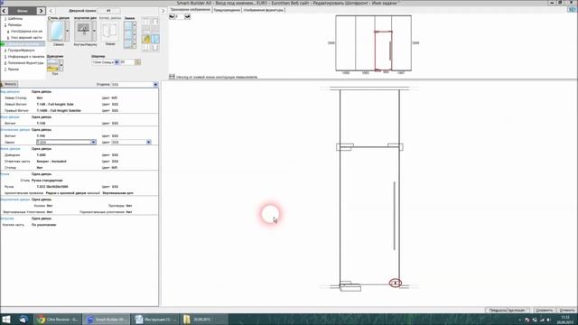This screenshot has width=578, height=325.
Task: Select first panel in the elevation preview
Action: 345,42
